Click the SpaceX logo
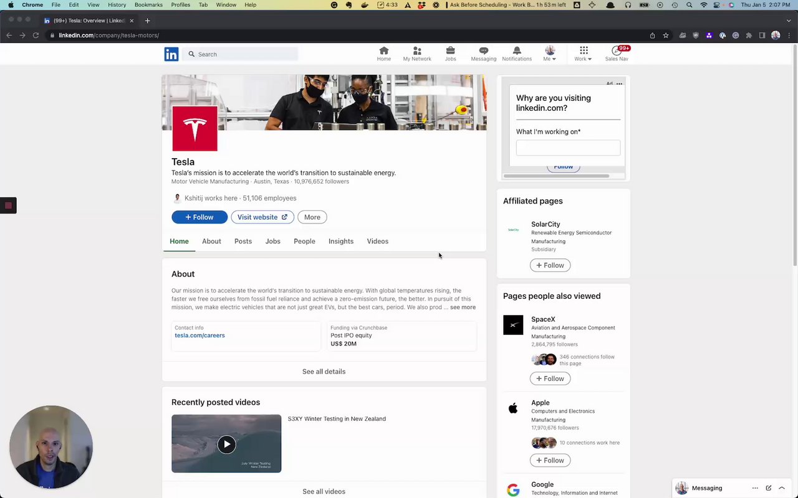 [x=513, y=325]
